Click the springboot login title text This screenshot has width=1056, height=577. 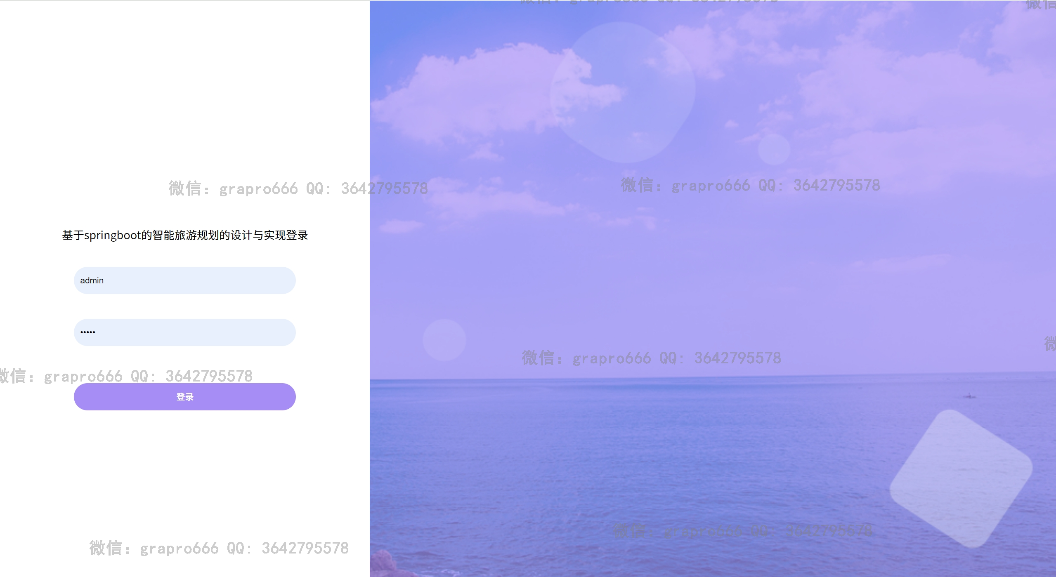tap(185, 235)
